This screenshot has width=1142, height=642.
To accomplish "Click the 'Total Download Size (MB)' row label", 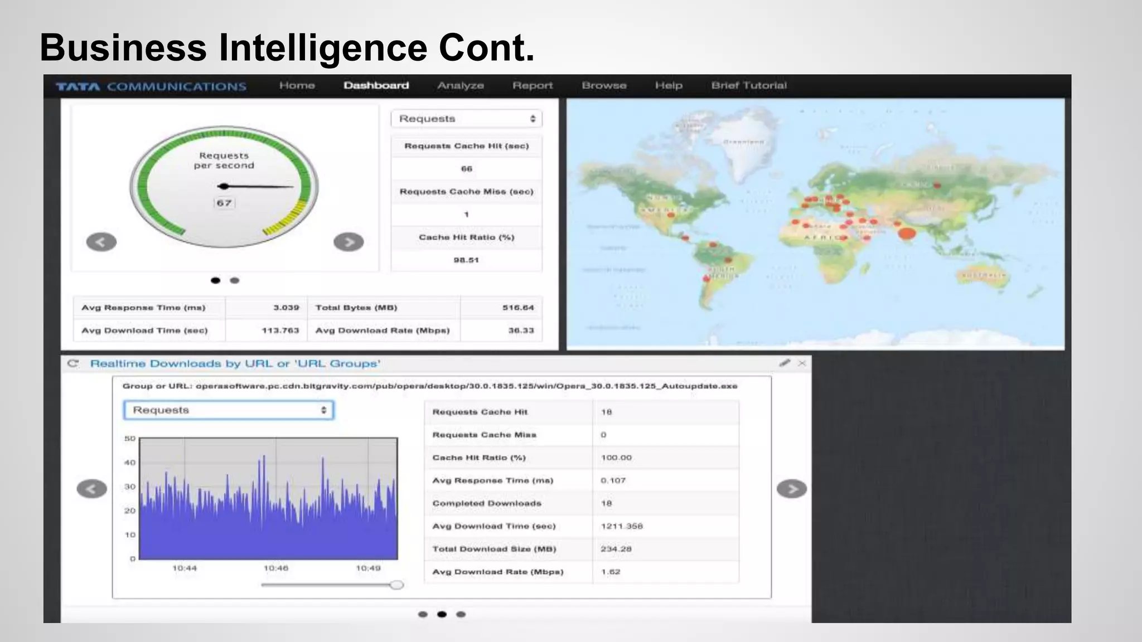I will click(495, 549).
